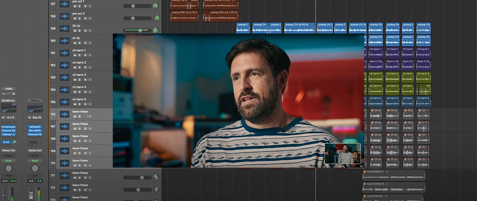Click the waveform icon on track 166
477x201 pixels.
coord(65,114)
